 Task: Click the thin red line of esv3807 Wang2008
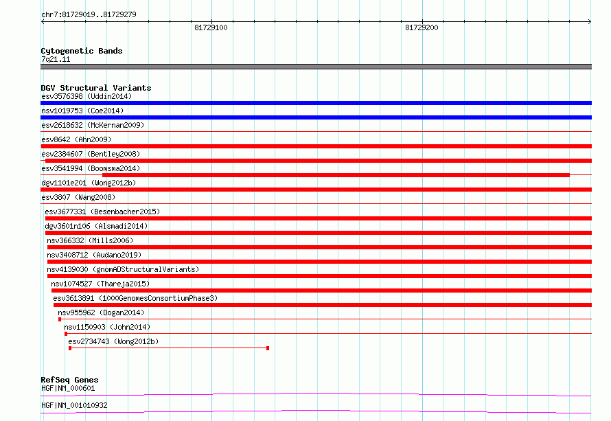tap(316, 203)
